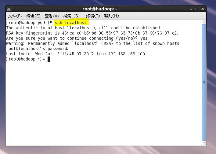Screen dimensions: 216x154
Task: Maximize the root@hadoop terminal window
Action: pyautogui.click(x=197, y=9)
